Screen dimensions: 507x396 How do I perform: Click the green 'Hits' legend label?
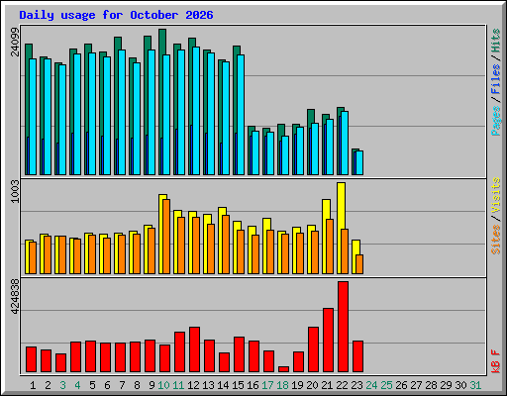pos(496,41)
